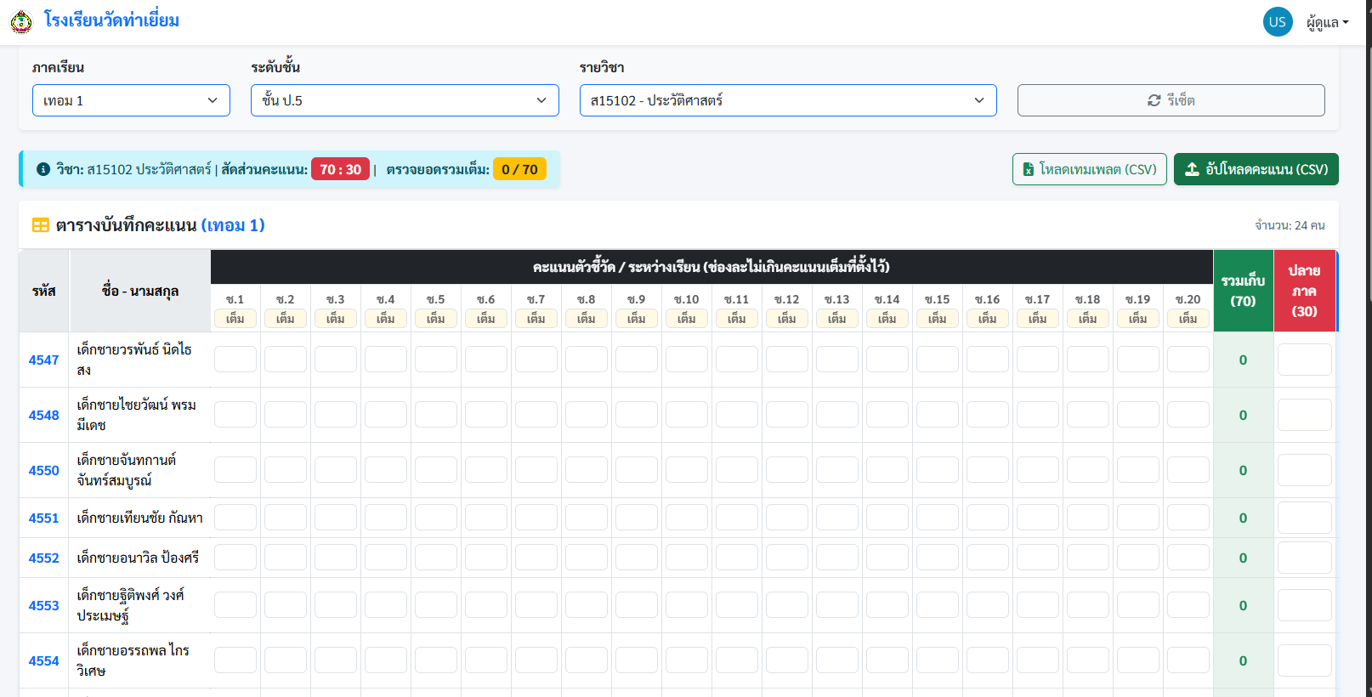Screen dimensions: 1372x697
Task: Click the table icon beside ตารางบันทึกคะแนน
Action: click(40, 225)
